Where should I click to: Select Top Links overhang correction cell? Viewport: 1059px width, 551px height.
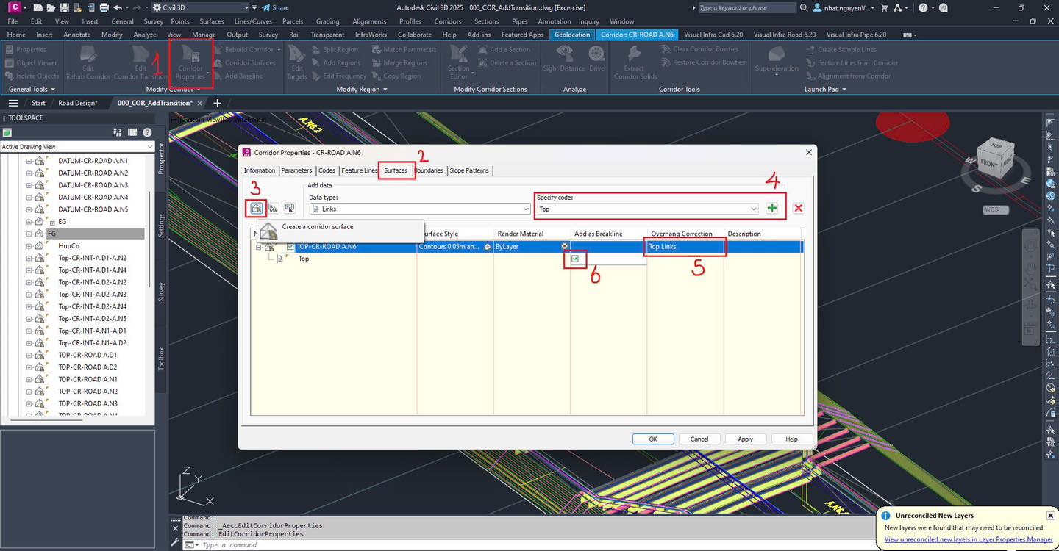(x=685, y=247)
